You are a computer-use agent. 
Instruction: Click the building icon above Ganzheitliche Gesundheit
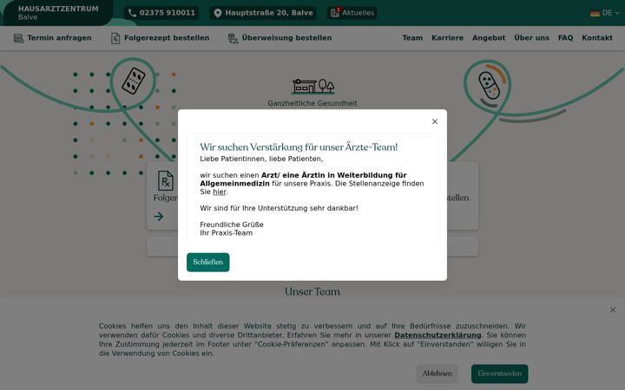click(312, 86)
